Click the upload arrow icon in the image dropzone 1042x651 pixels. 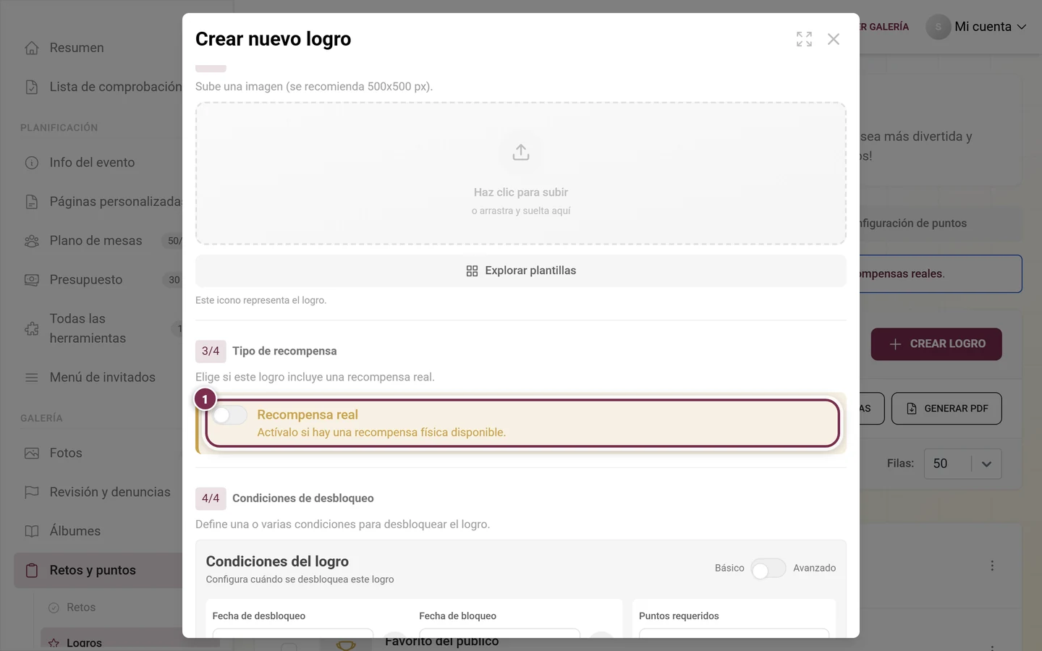pos(521,152)
